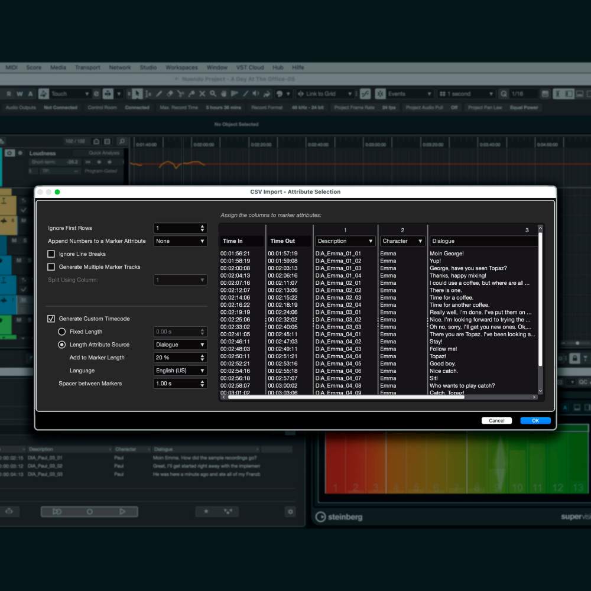Open the Append Numbers to Marker Attribute dropdown
Viewport: 591px width, 591px height.
(x=180, y=241)
